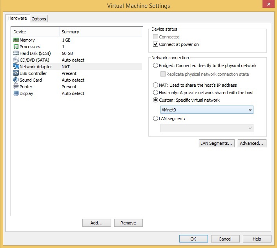Viewport: 277px width, 248px height.
Task: Click the Advanced... button
Action: tap(252, 143)
